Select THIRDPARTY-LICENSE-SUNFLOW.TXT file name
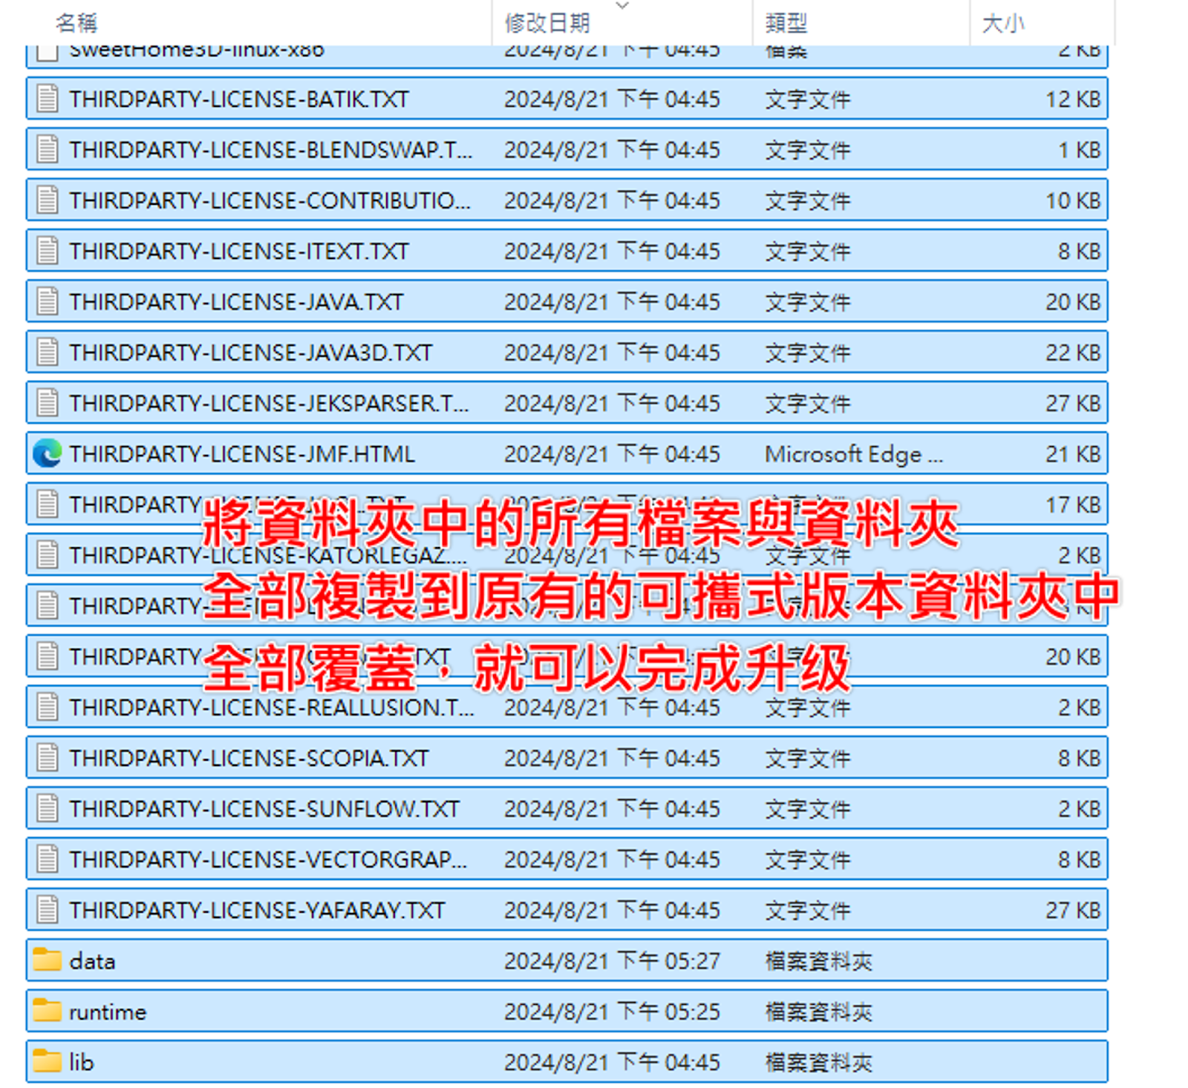The image size is (1188, 1088). (264, 808)
